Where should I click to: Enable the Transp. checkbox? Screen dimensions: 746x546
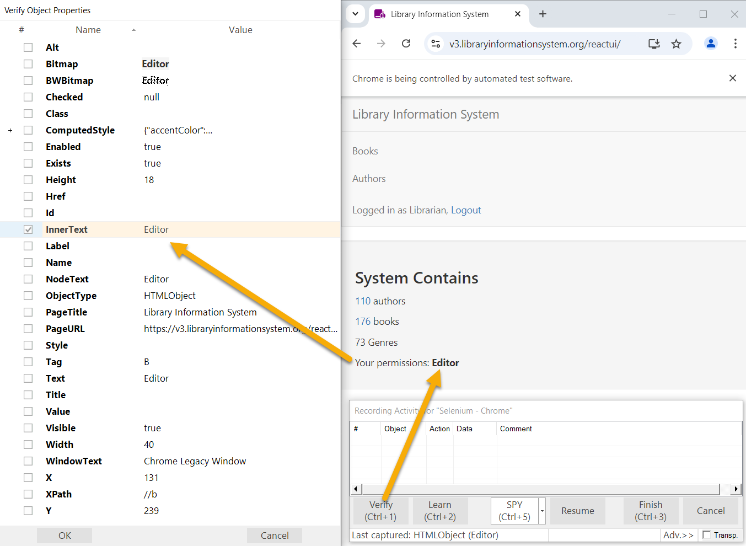[x=707, y=535]
